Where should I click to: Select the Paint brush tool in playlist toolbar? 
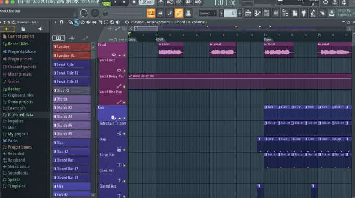pyautogui.click(x=77, y=22)
